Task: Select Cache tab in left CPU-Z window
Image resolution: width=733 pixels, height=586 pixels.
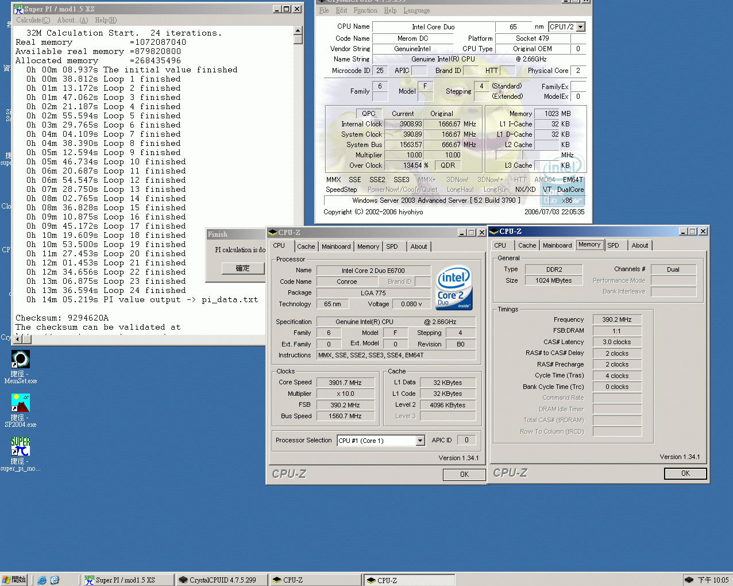Action: click(306, 246)
